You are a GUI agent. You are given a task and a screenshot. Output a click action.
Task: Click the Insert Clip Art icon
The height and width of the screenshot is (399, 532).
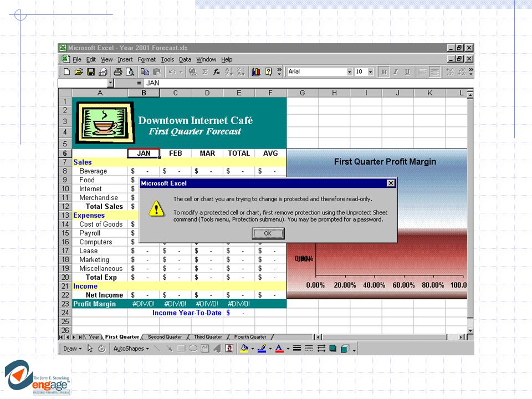coord(229,349)
